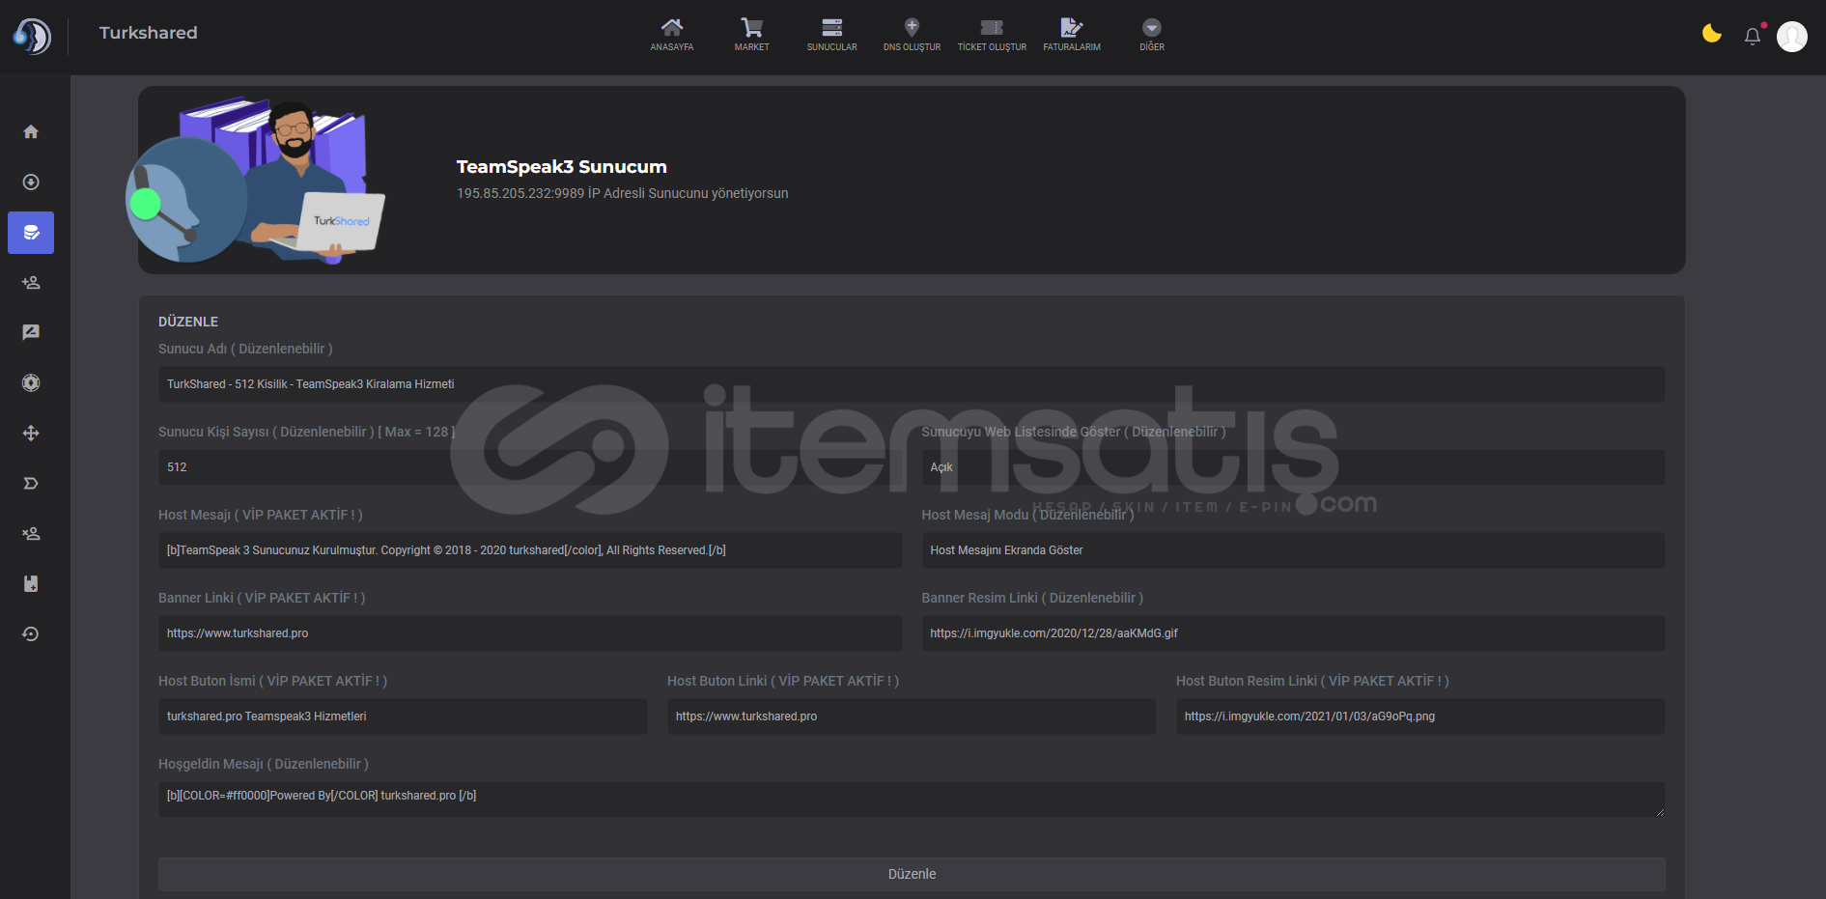The image size is (1826, 899).
Task: Click the sidebar four-way move arrows icon
Action: (x=31, y=433)
